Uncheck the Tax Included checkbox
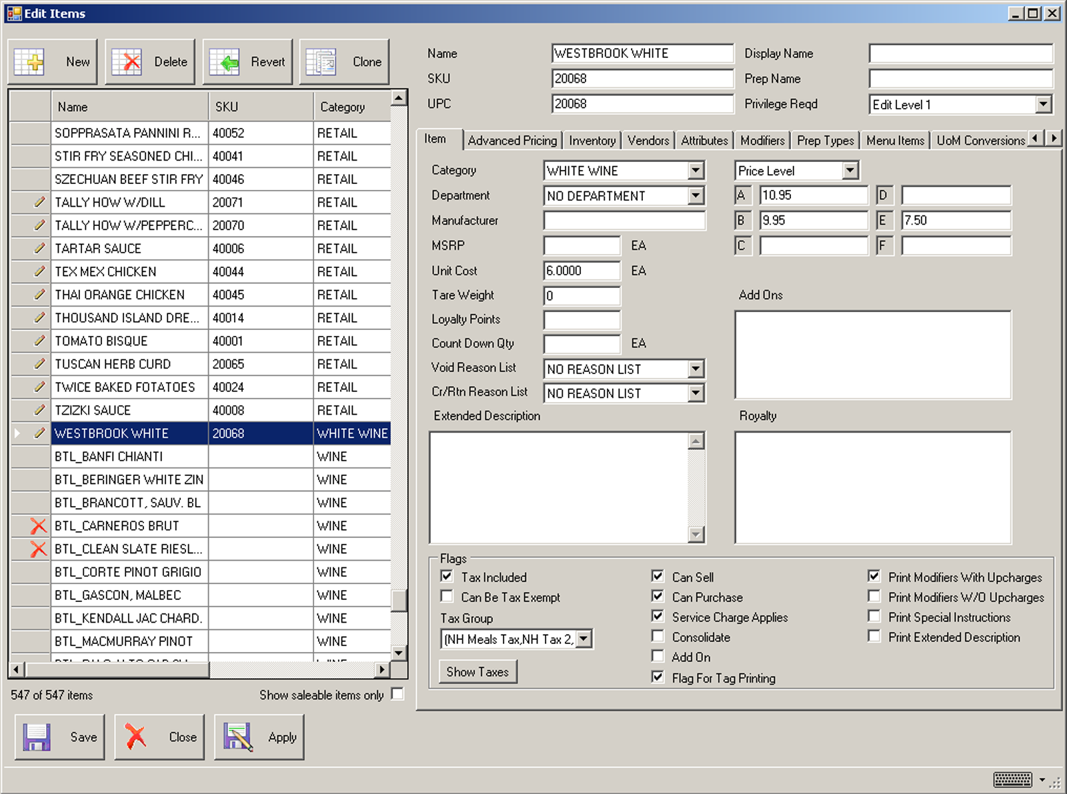The width and height of the screenshot is (1067, 794). pos(447,577)
